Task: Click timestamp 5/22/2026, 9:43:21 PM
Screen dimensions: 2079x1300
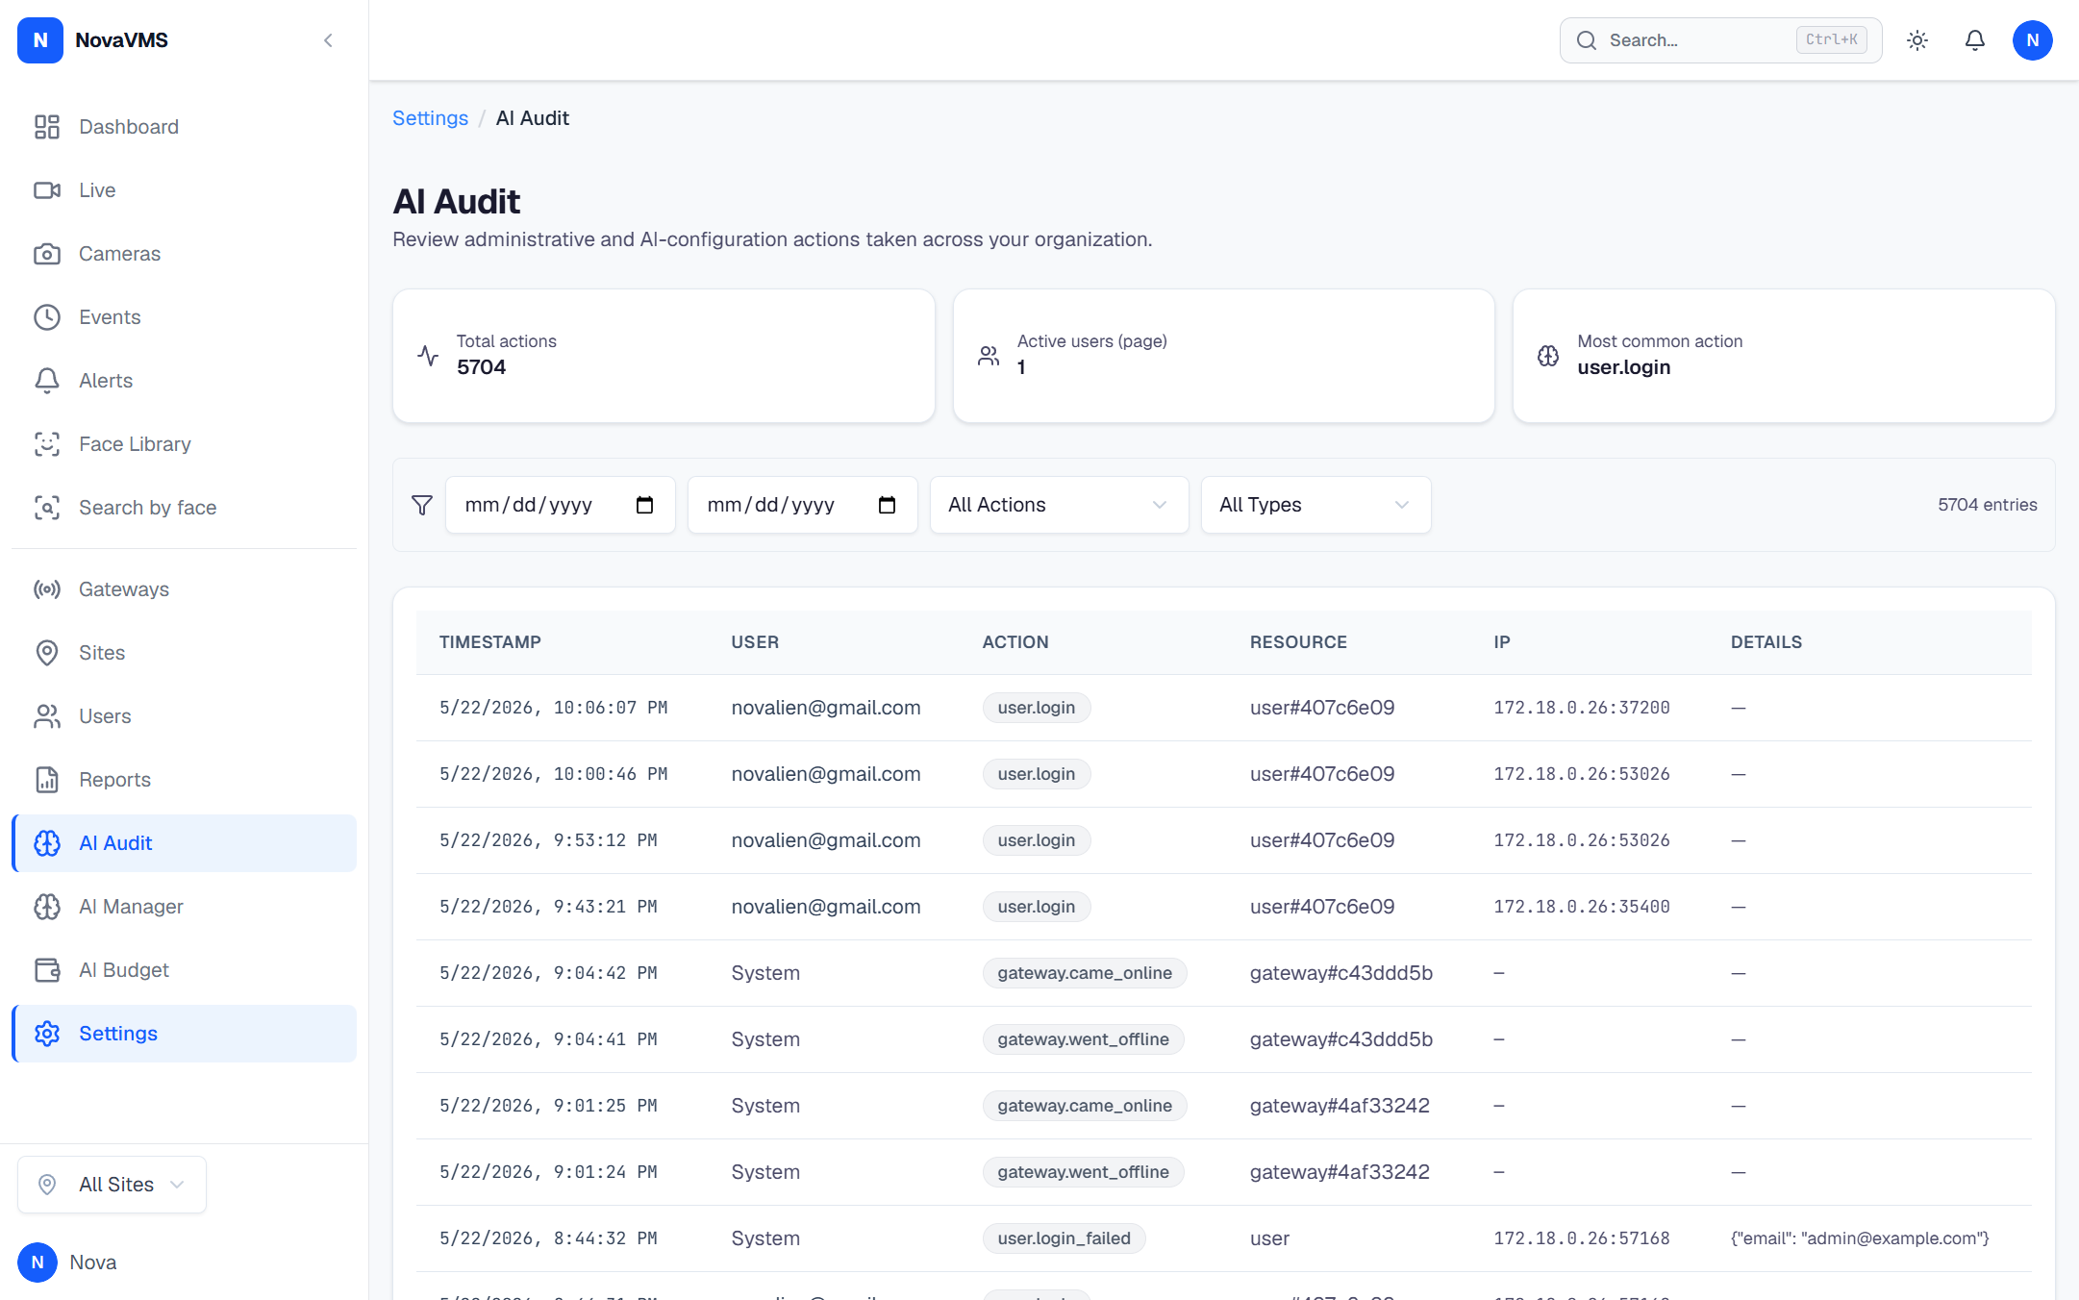Action: 548,907
